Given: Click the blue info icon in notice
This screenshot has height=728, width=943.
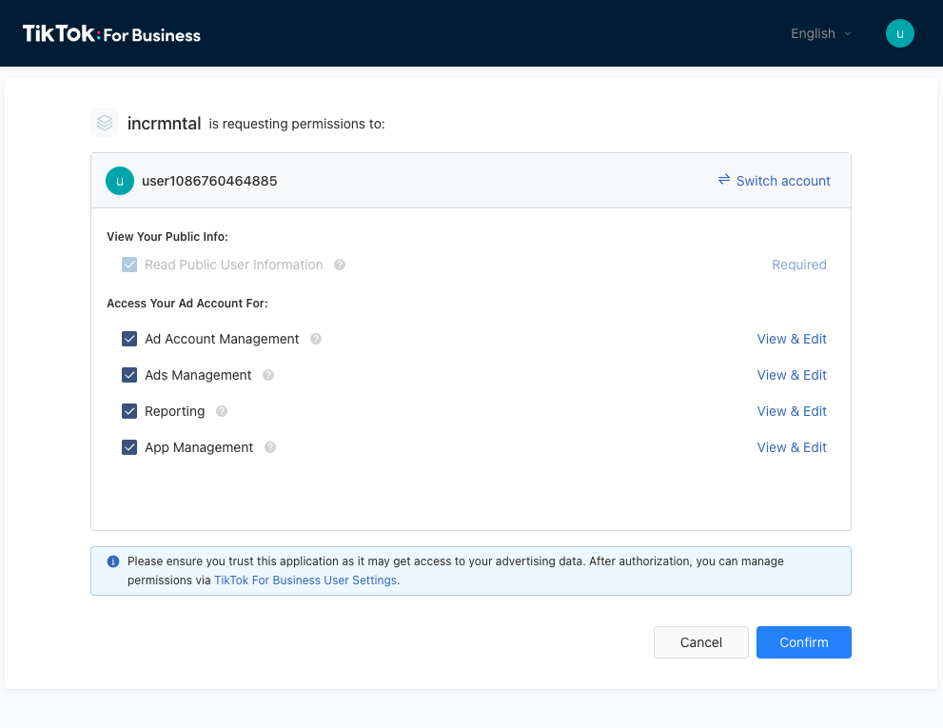Looking at the screenshot, I should (x=113, y=561).
